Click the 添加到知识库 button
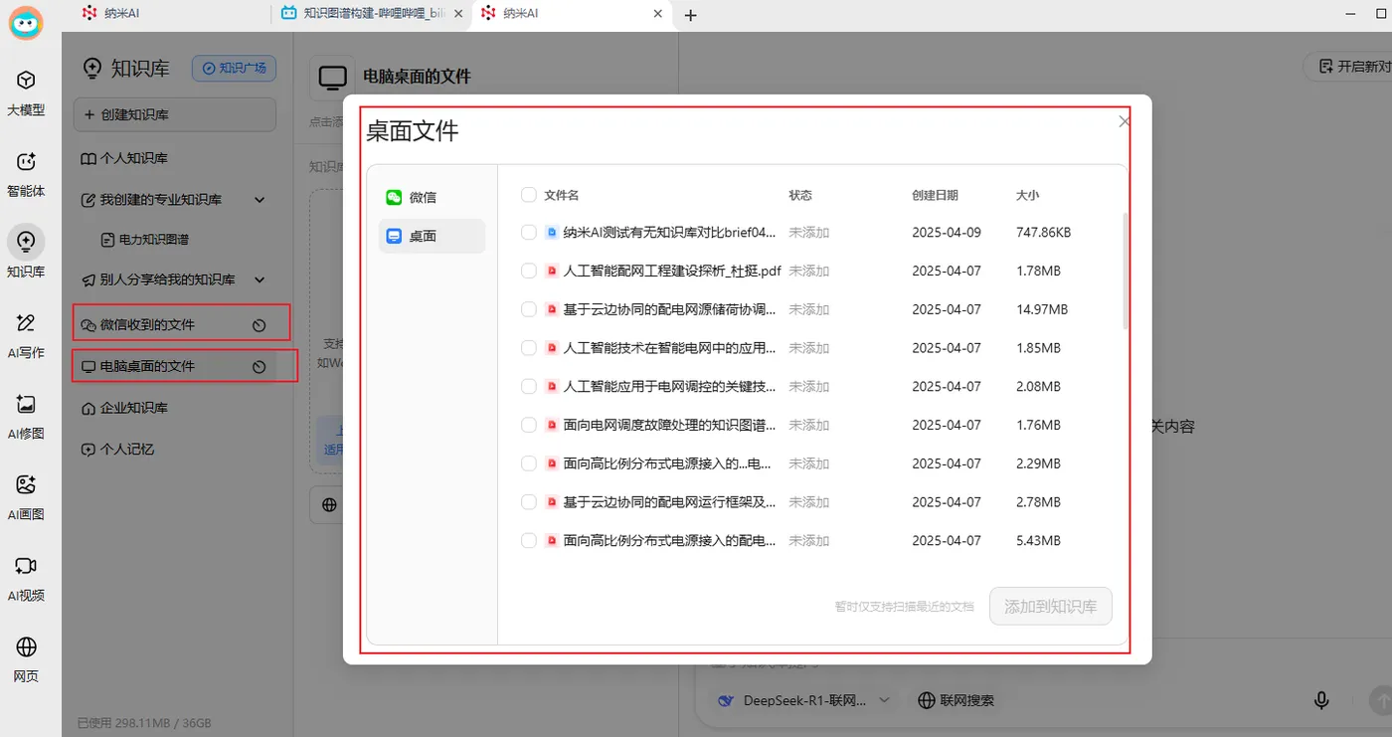Screen dimensions: 1392x737 pos(1050,606)
